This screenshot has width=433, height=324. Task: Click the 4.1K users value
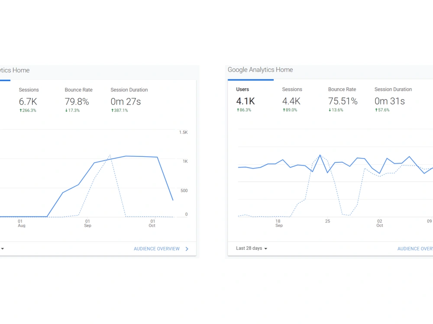[x=245, y=101]
